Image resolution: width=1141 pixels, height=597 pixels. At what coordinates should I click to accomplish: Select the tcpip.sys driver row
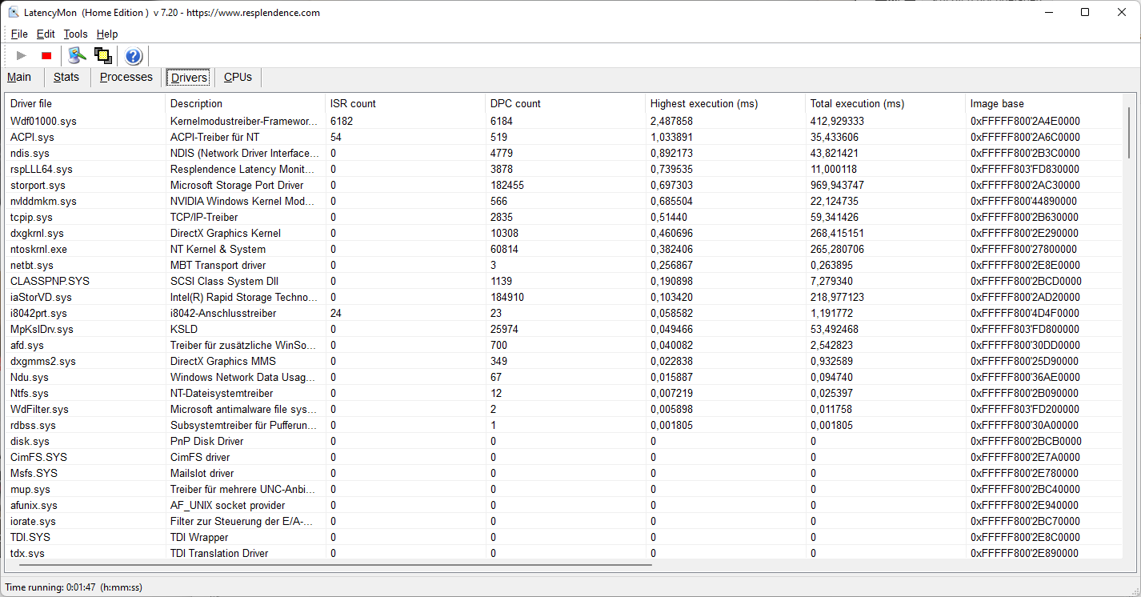[x=564, y=217]
